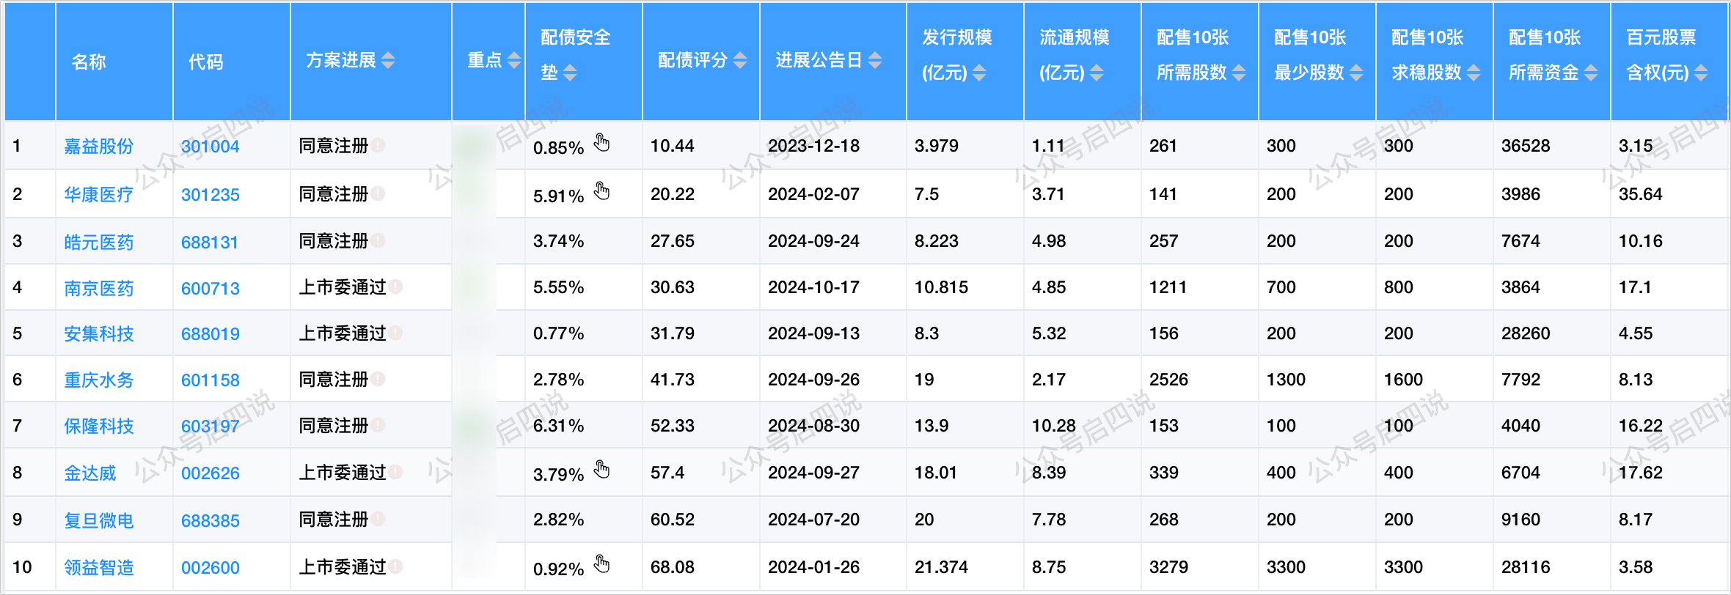
Task: Click the hand icon next to 0.92%
Action: click(x=602, y=563)
